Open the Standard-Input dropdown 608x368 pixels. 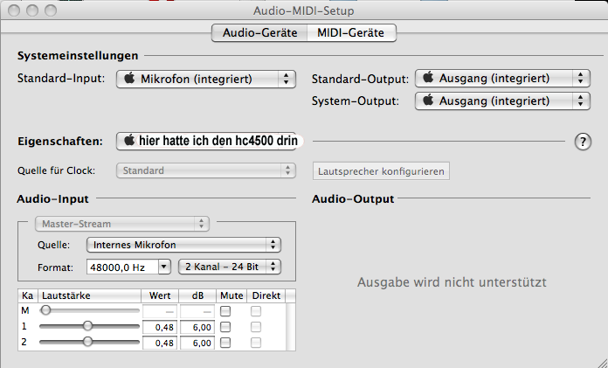coord(205,80)
